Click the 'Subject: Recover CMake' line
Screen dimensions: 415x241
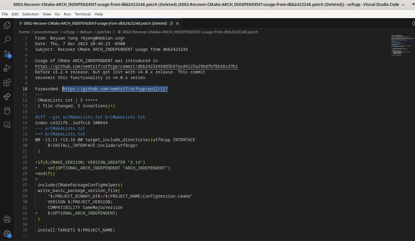click(x=111, y=49)
